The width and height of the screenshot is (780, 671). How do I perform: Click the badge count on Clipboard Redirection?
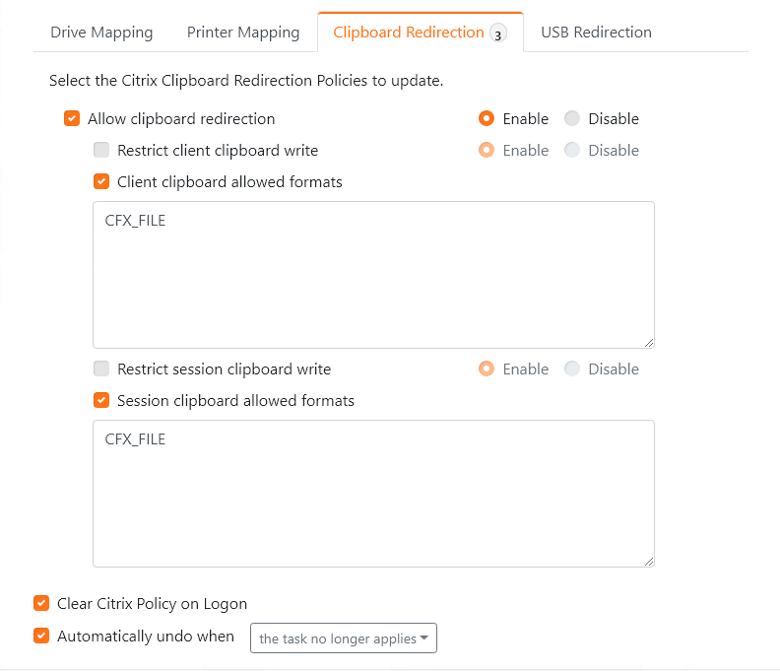[498, 34]
